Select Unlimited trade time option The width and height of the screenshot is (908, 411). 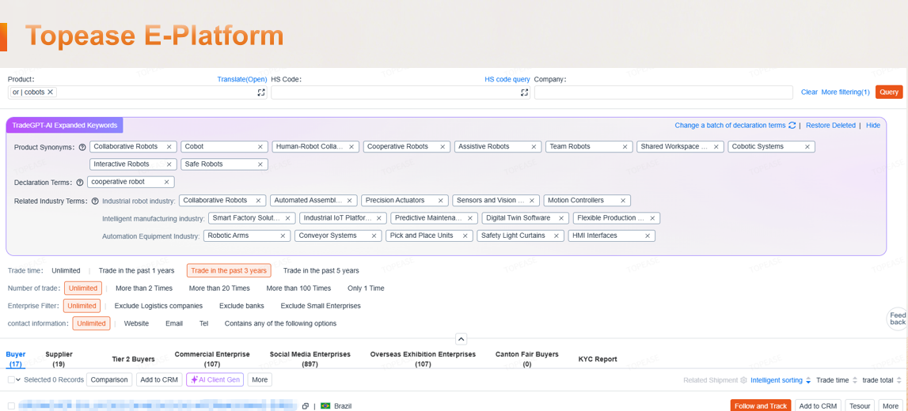66,270
